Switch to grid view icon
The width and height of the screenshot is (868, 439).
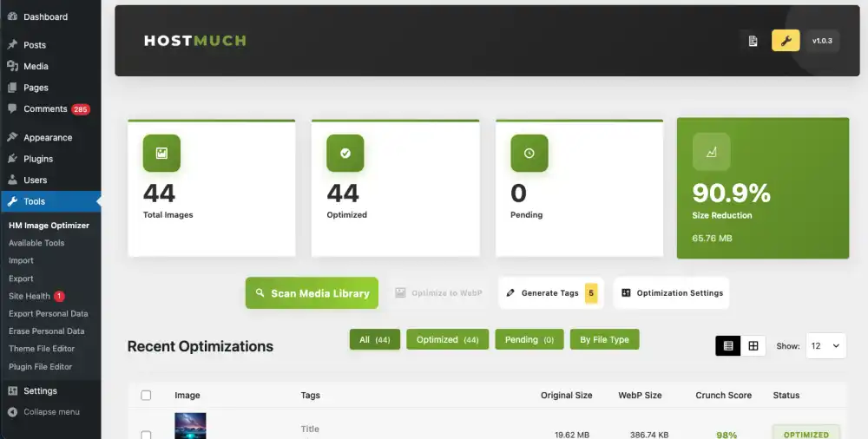click(753, 345)
